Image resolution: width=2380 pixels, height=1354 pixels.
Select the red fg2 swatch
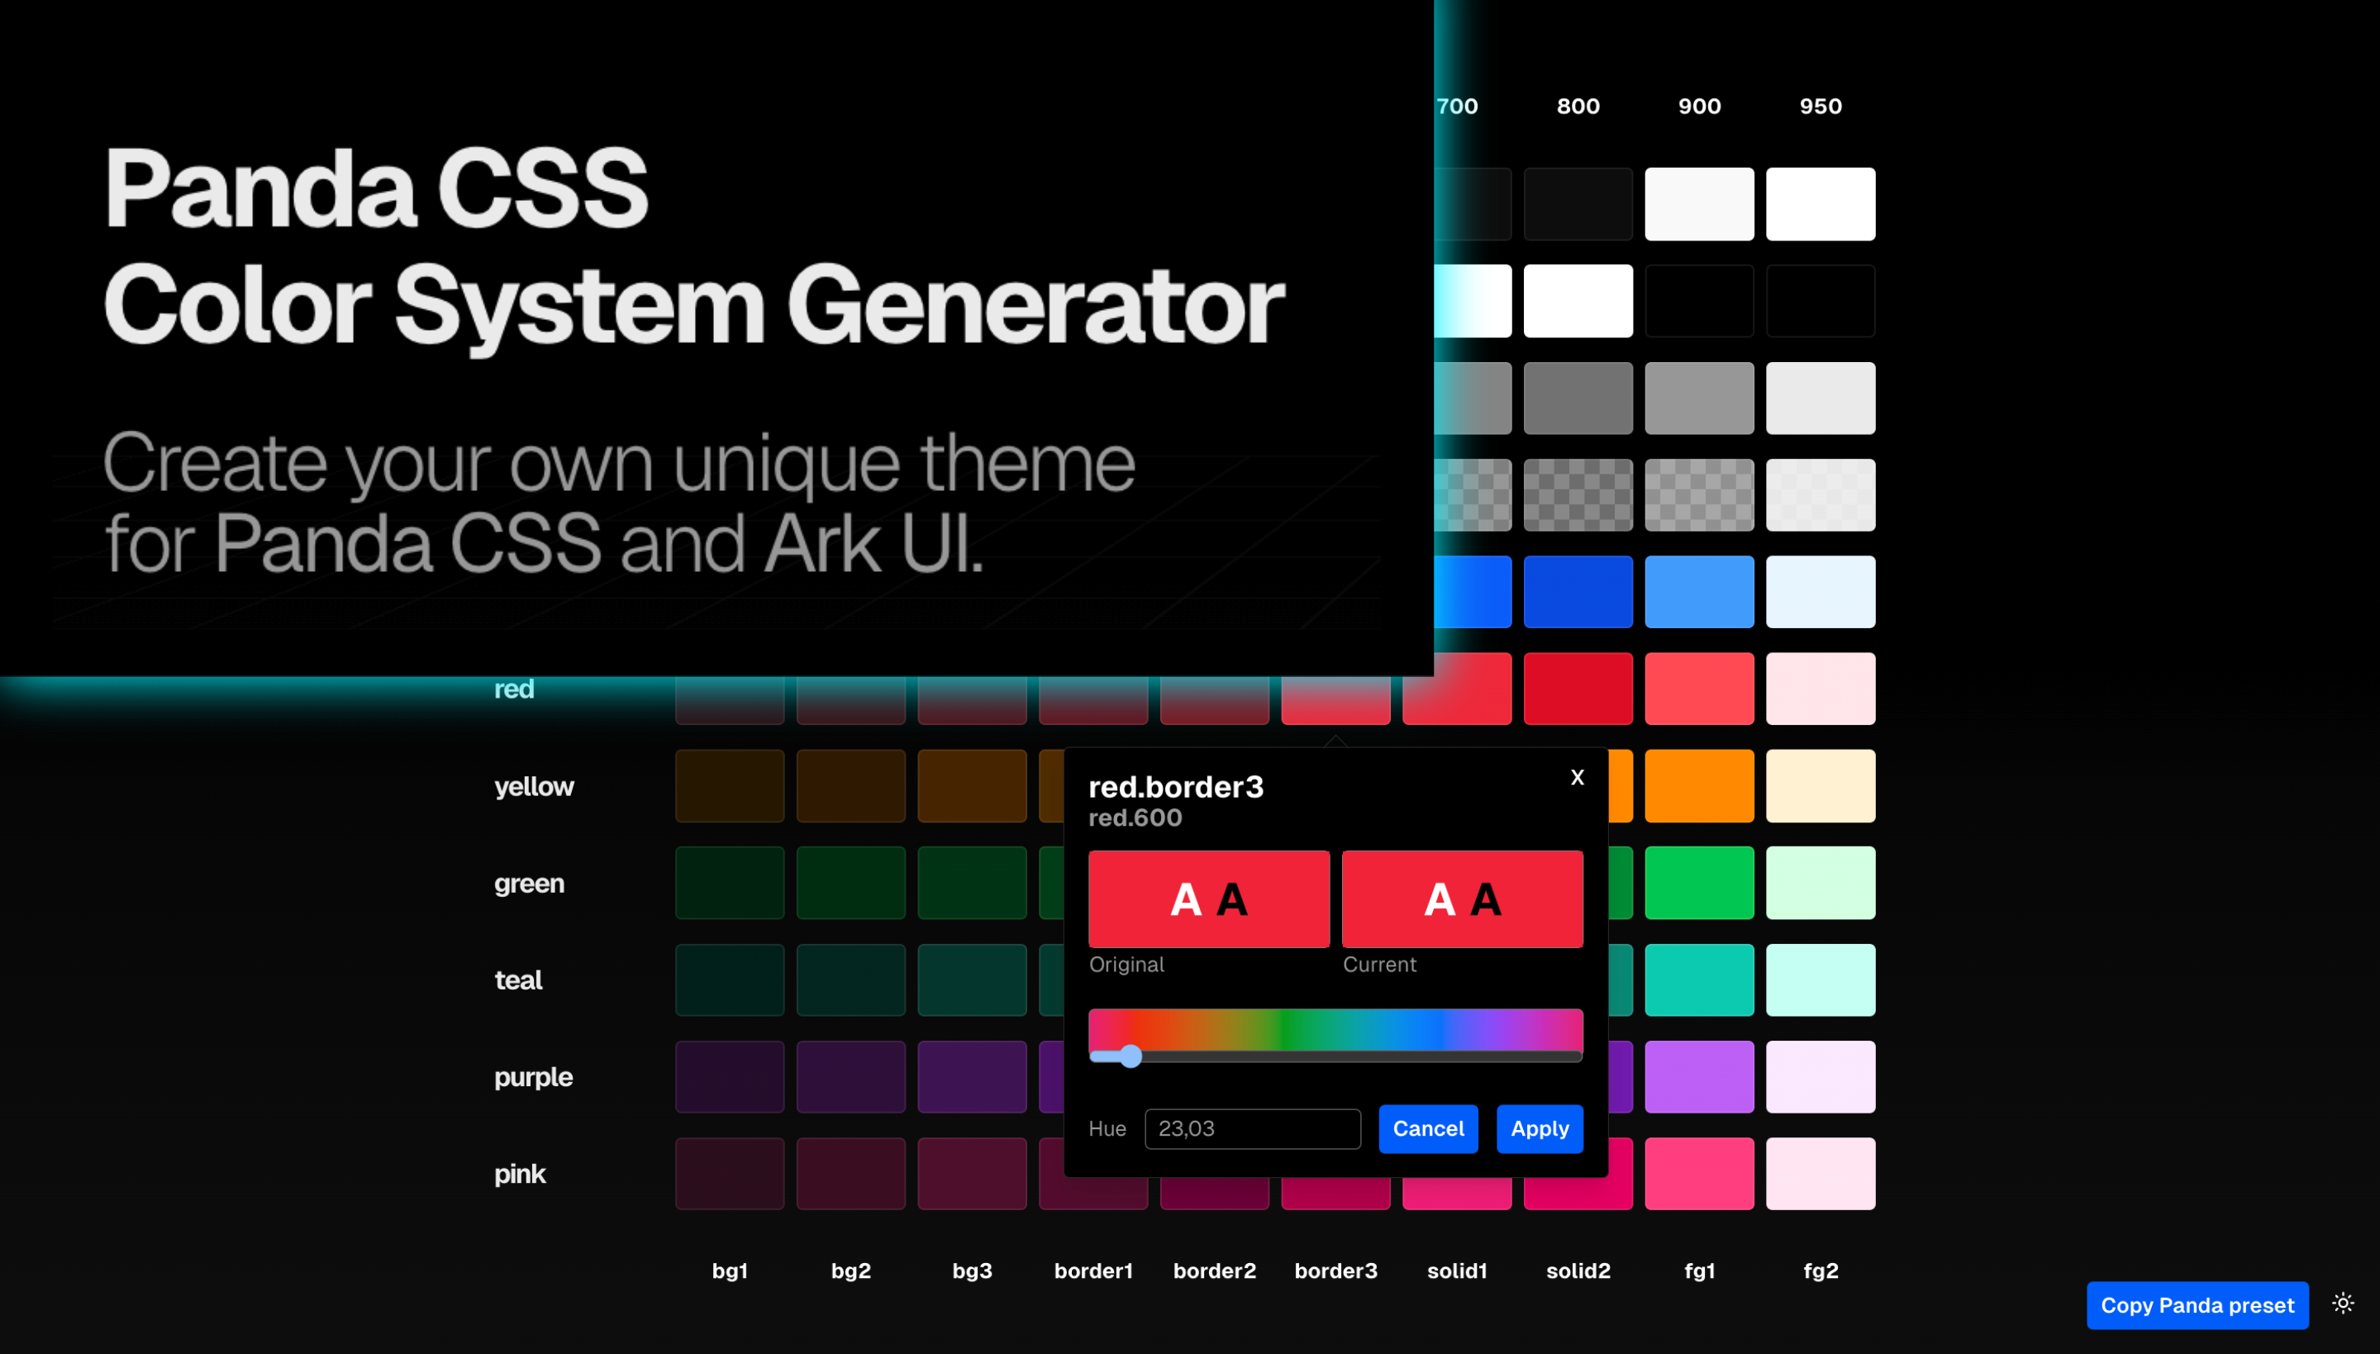pyautogui.click(x=1821, y=688)
